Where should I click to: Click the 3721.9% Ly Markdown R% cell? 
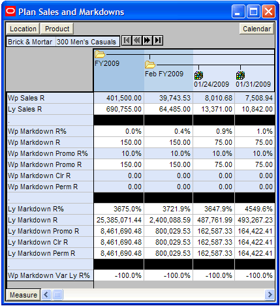(x=168, y=209)
